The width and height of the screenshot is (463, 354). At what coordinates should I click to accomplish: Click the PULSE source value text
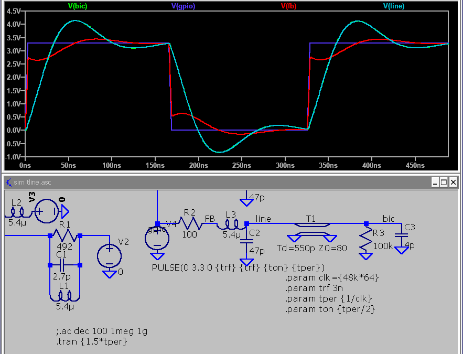[x=239, y=267]
